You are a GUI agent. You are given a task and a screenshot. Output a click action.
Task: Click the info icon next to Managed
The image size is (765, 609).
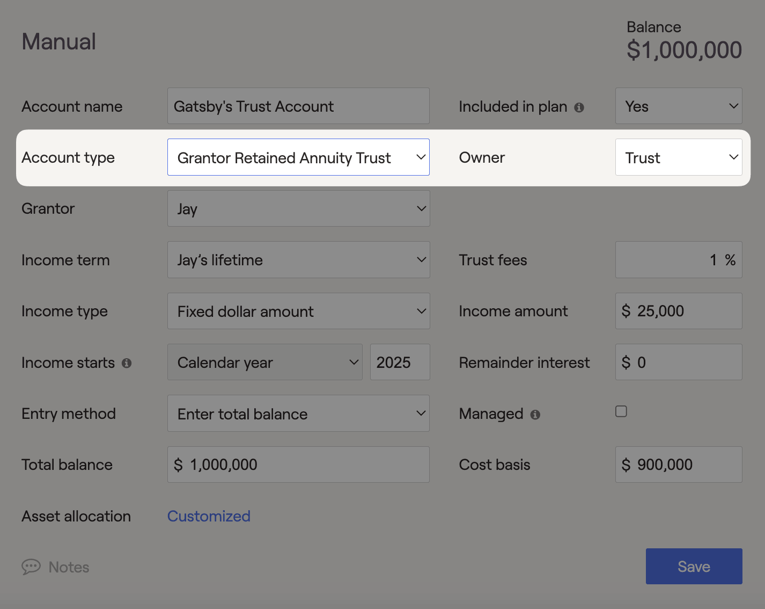click(535, 415)
